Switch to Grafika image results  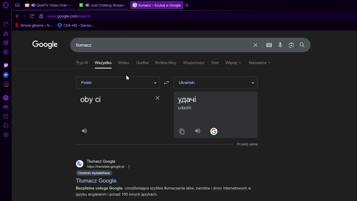[x=142, y=63]
